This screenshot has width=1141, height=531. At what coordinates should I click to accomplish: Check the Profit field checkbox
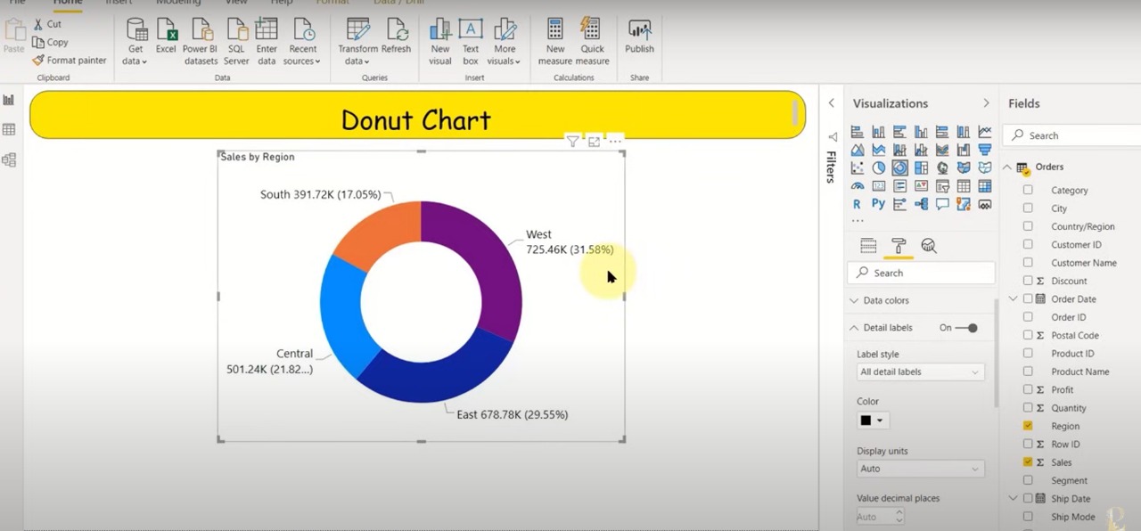1028,389
